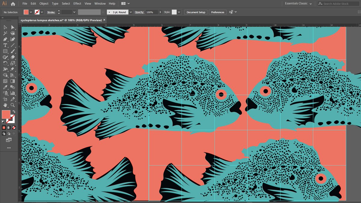This screenshot has height=203, width=361.
Task: Expand the Opacity slider arrow
Action: pos(160,12)
